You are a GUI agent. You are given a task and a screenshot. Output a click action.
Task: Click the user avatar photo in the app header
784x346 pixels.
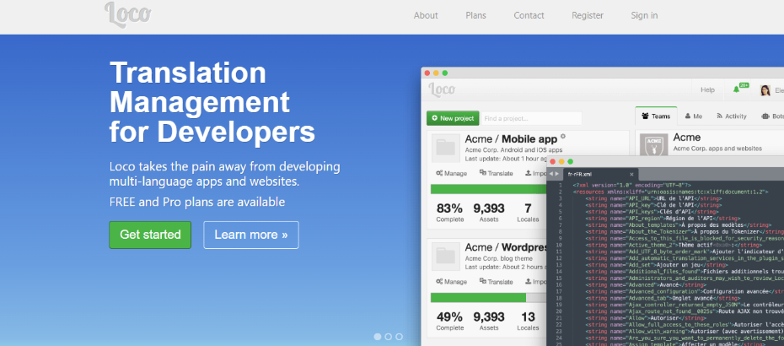click(x=765, y=90)
